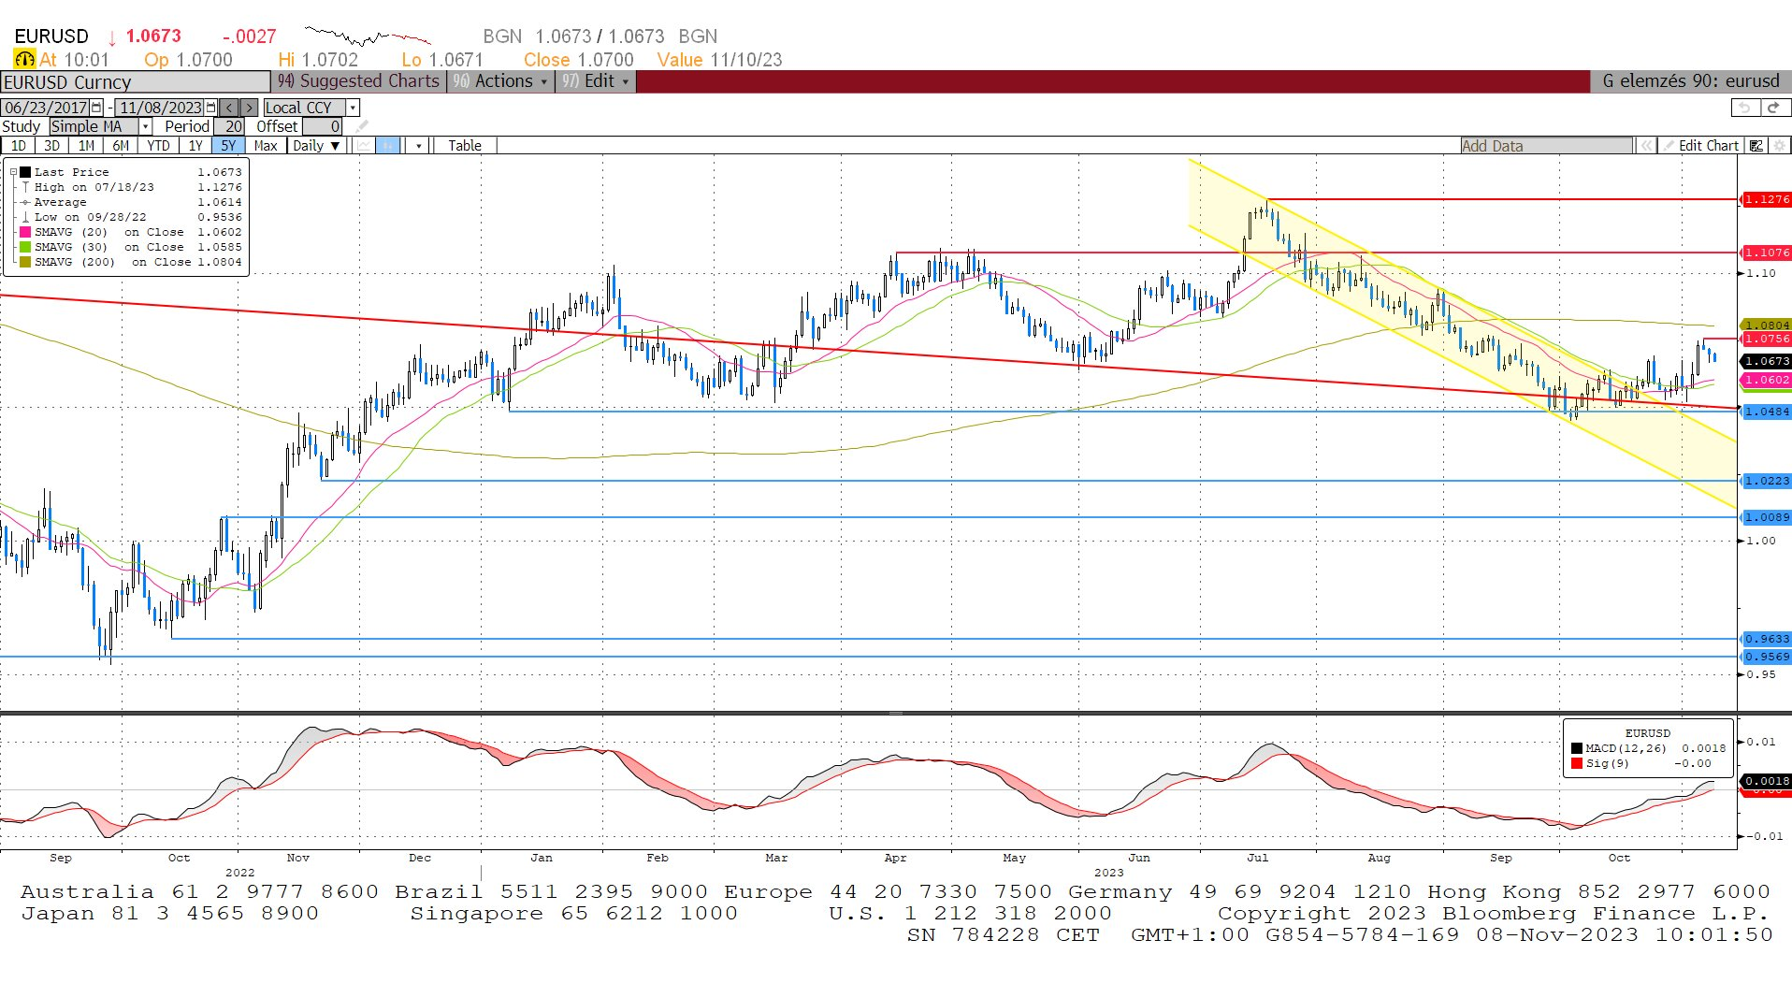The width and height of the screenshot is (1792, 983).
Task: Shift date range forward with right arrow
Action: pyautogui.click(x=250, y=108)
